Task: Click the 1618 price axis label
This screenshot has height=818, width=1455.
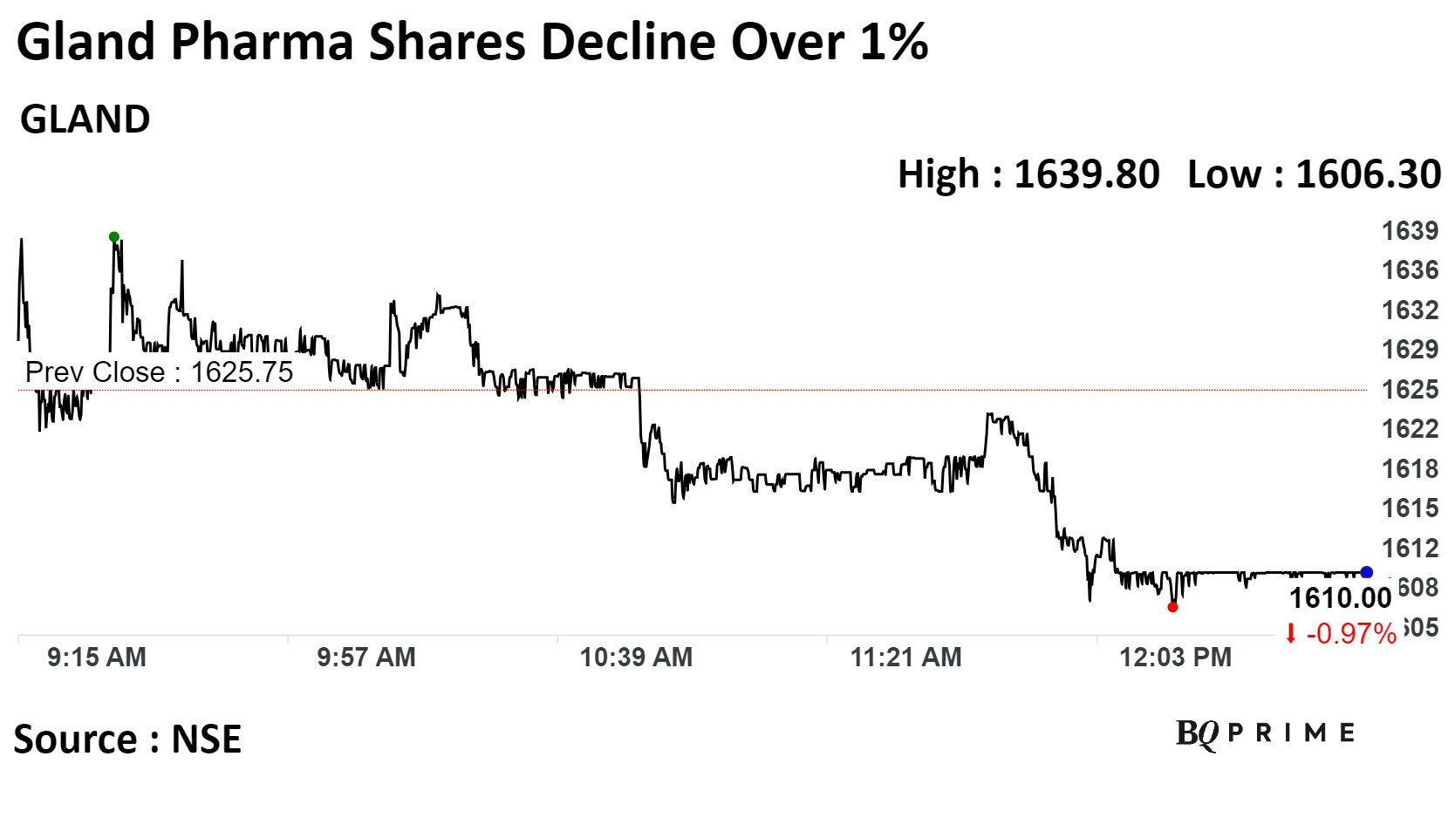Action: click(x=1410, y=469)
